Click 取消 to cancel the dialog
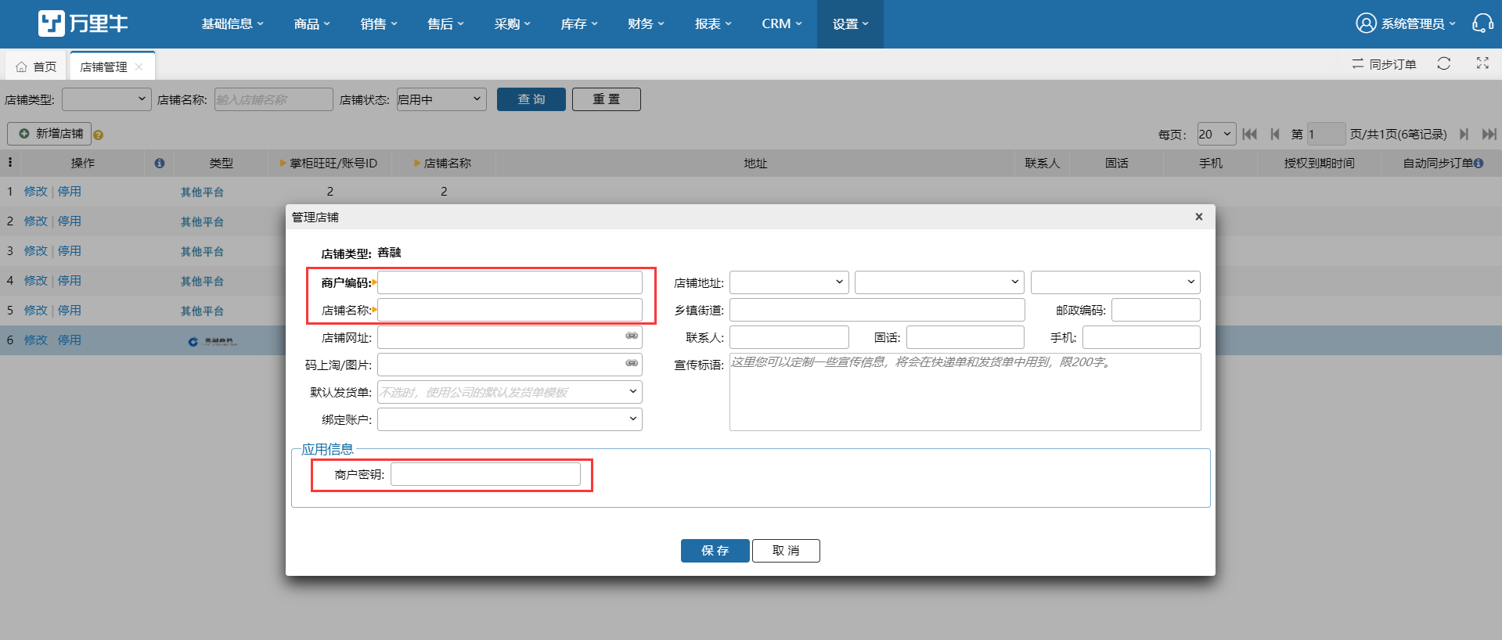This screenshot has width=1502, height=640. pos(786,551)
